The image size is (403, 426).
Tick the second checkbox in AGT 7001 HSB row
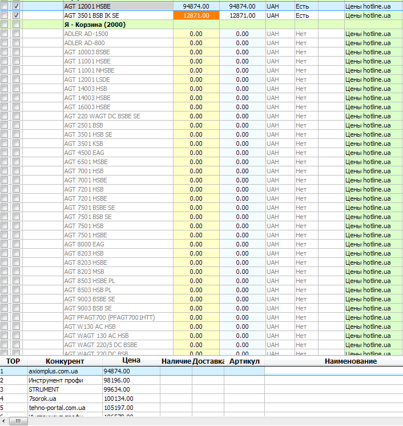[x=16, y=171]
